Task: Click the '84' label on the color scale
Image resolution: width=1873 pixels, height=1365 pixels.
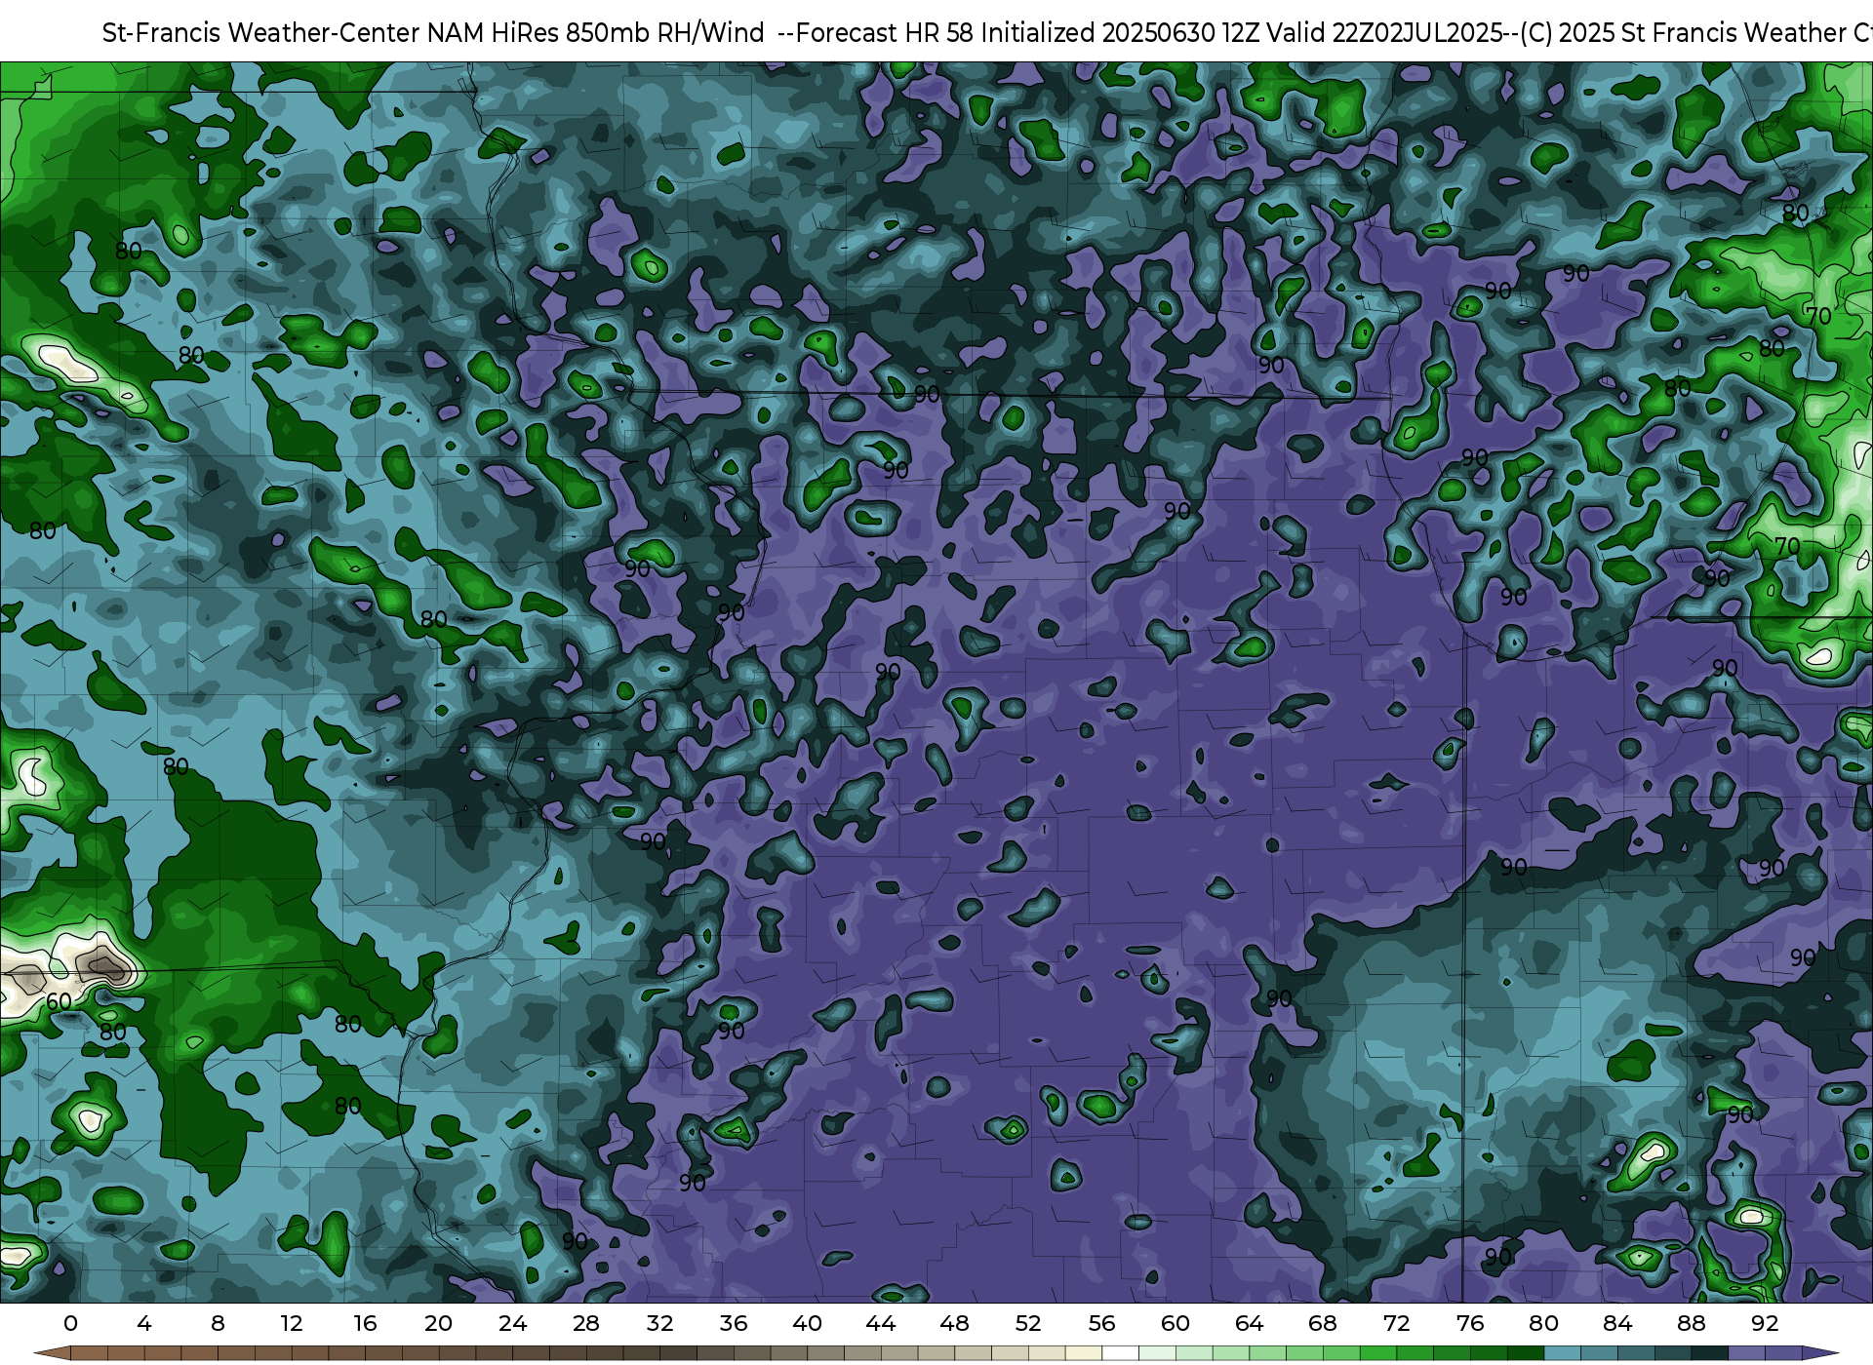Action: click(x=1617, y=1323)
